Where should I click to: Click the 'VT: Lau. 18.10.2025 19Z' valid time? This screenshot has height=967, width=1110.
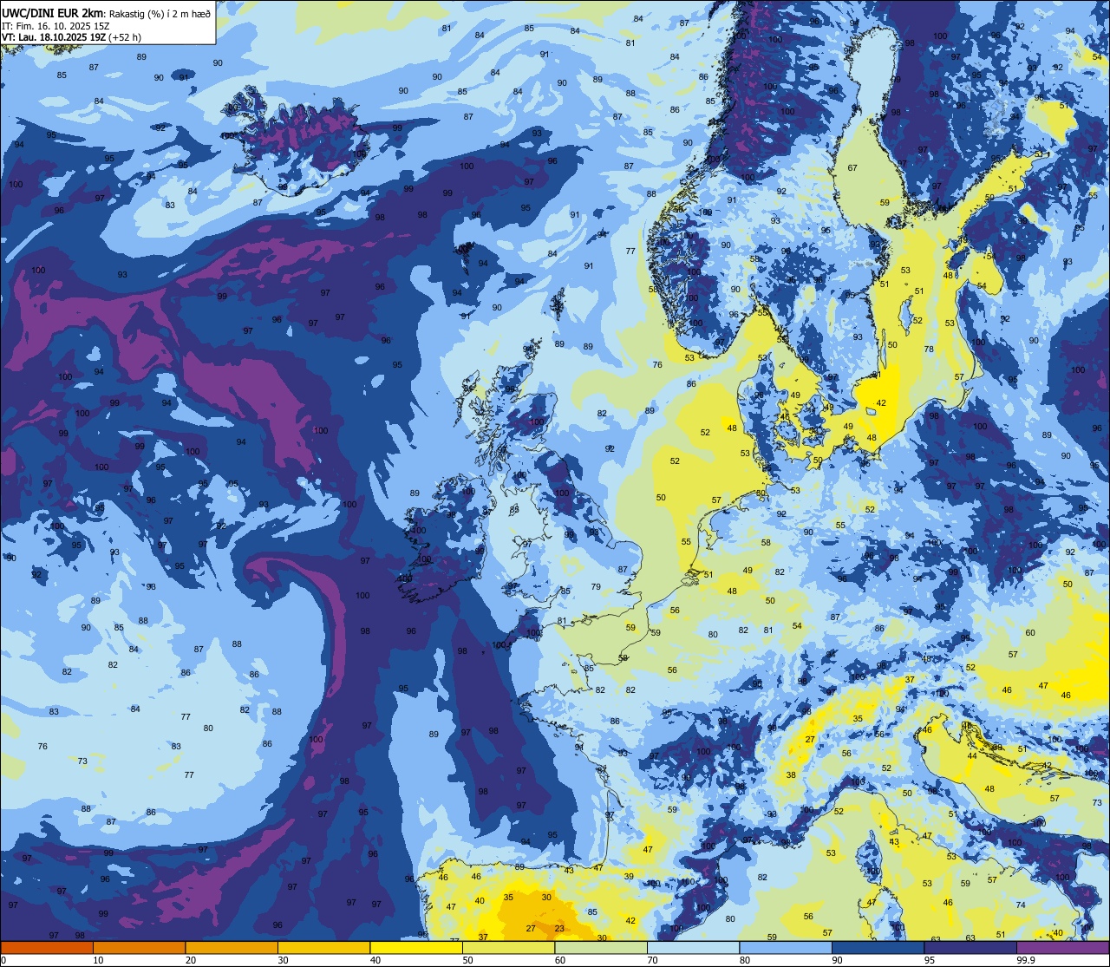(54, 37)
